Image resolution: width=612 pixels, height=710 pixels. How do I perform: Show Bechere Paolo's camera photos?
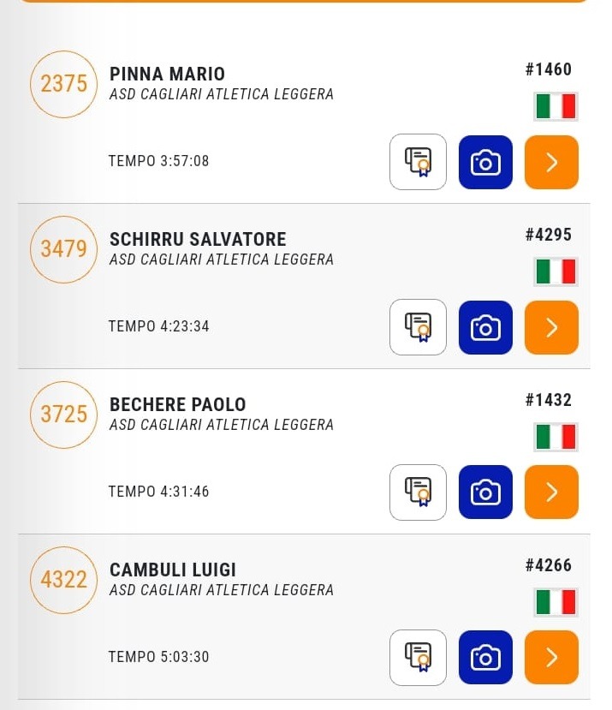click(485, 492)
